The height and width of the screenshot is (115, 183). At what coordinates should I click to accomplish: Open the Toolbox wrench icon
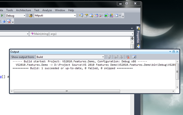(101, 15)
